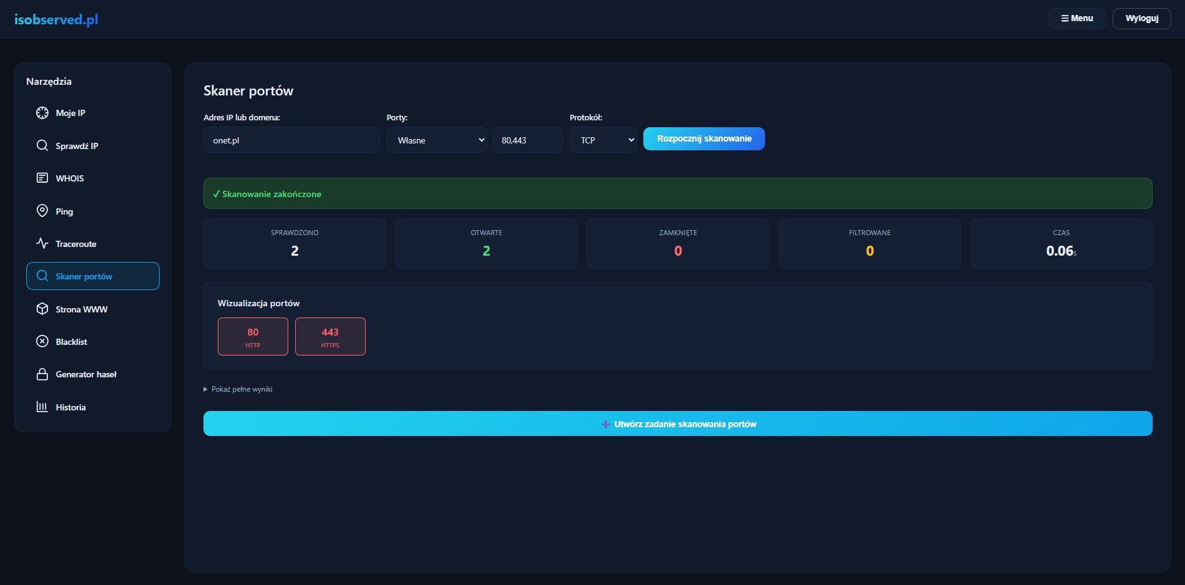Image resolution: width=1185 pixels, height=585 pixels.
Task: Click Utwórz zadanie skanowania portów button
Action: tap(678, 423)
